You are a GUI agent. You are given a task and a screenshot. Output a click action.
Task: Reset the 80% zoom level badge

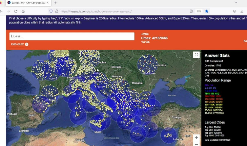199,11
